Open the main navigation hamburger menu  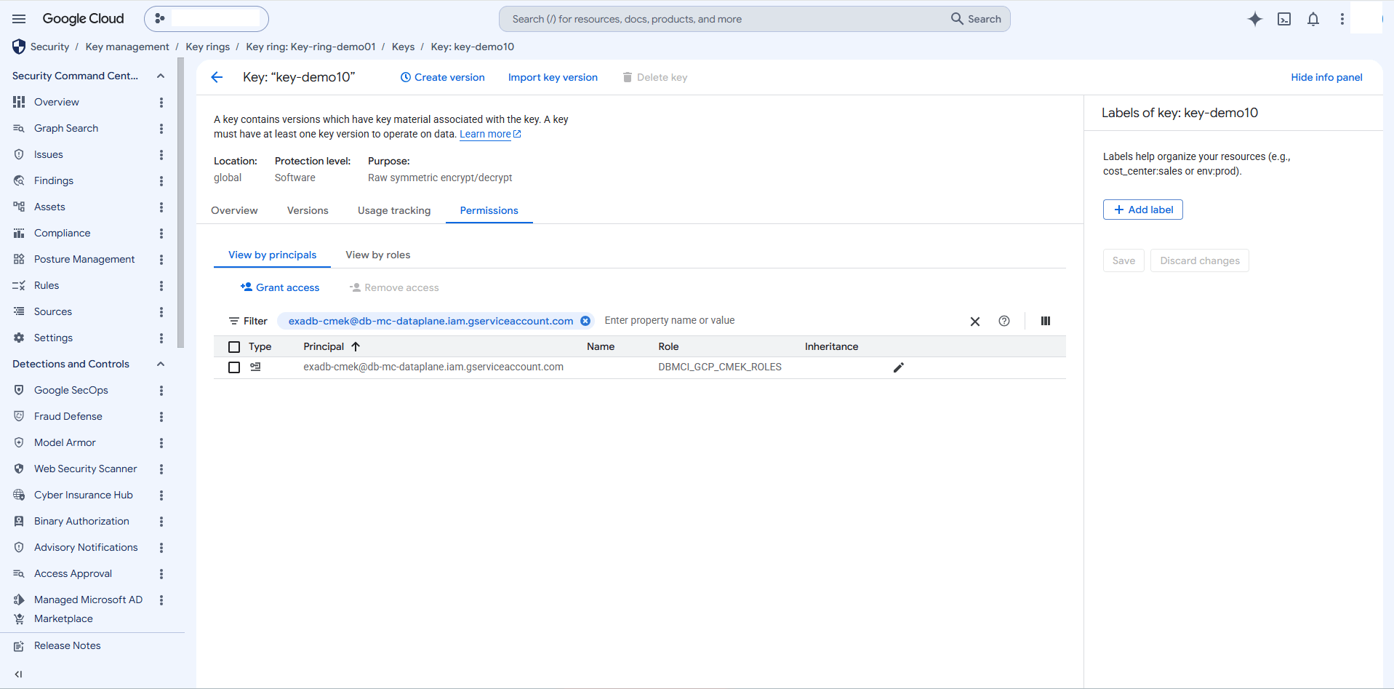tap(19, 19)
